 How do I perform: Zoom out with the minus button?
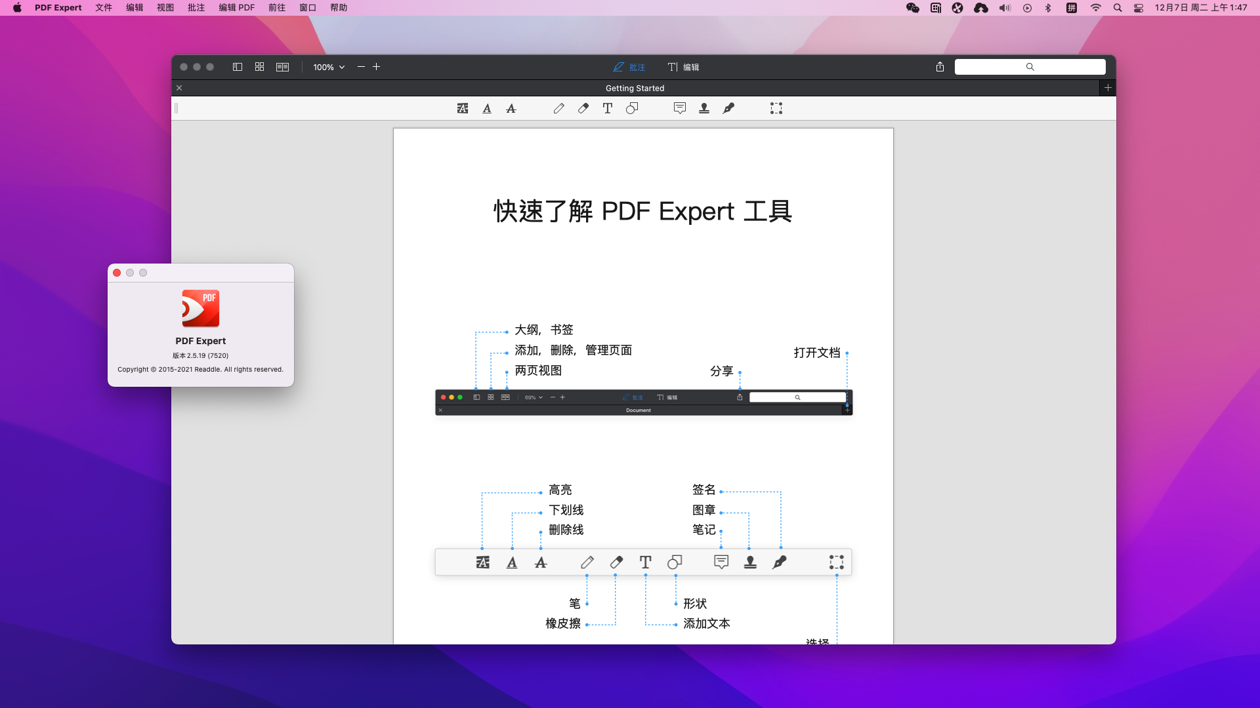coord(360,66)
